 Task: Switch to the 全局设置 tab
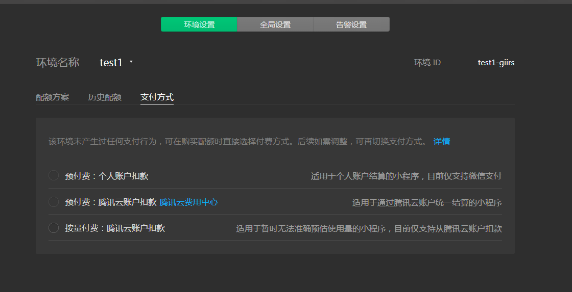pyautogui.click(x=275, y=24)
